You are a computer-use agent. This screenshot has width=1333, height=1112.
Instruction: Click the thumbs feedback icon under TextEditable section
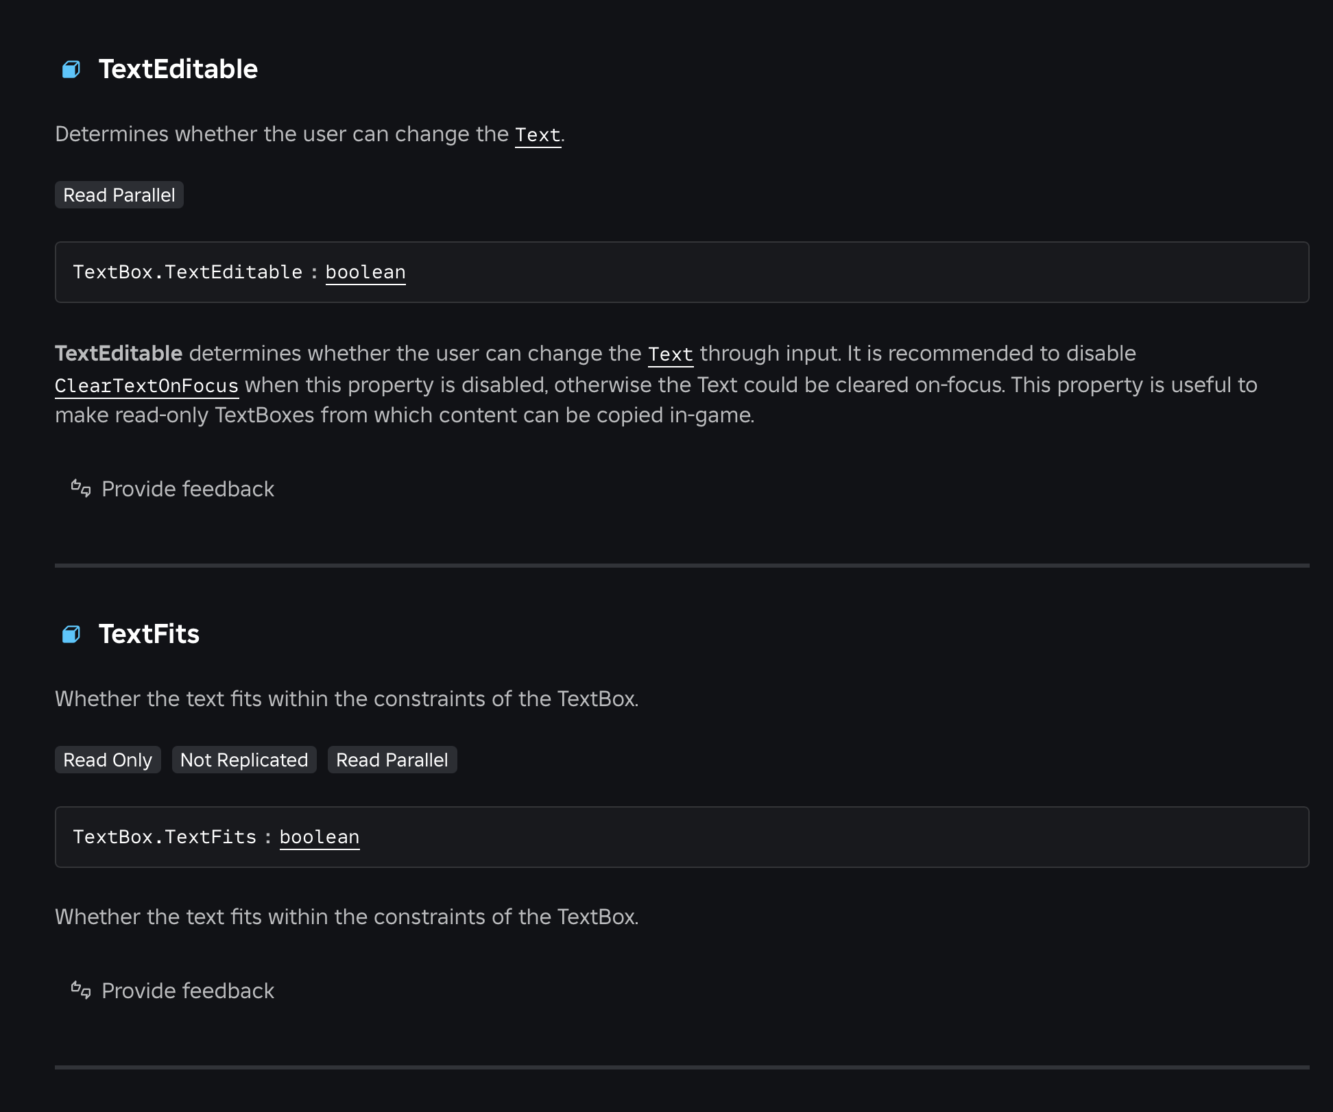81,488
